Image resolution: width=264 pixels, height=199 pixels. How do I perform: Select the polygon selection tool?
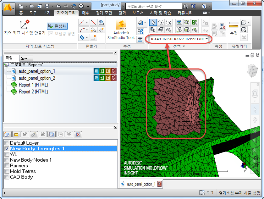point(169,22)
